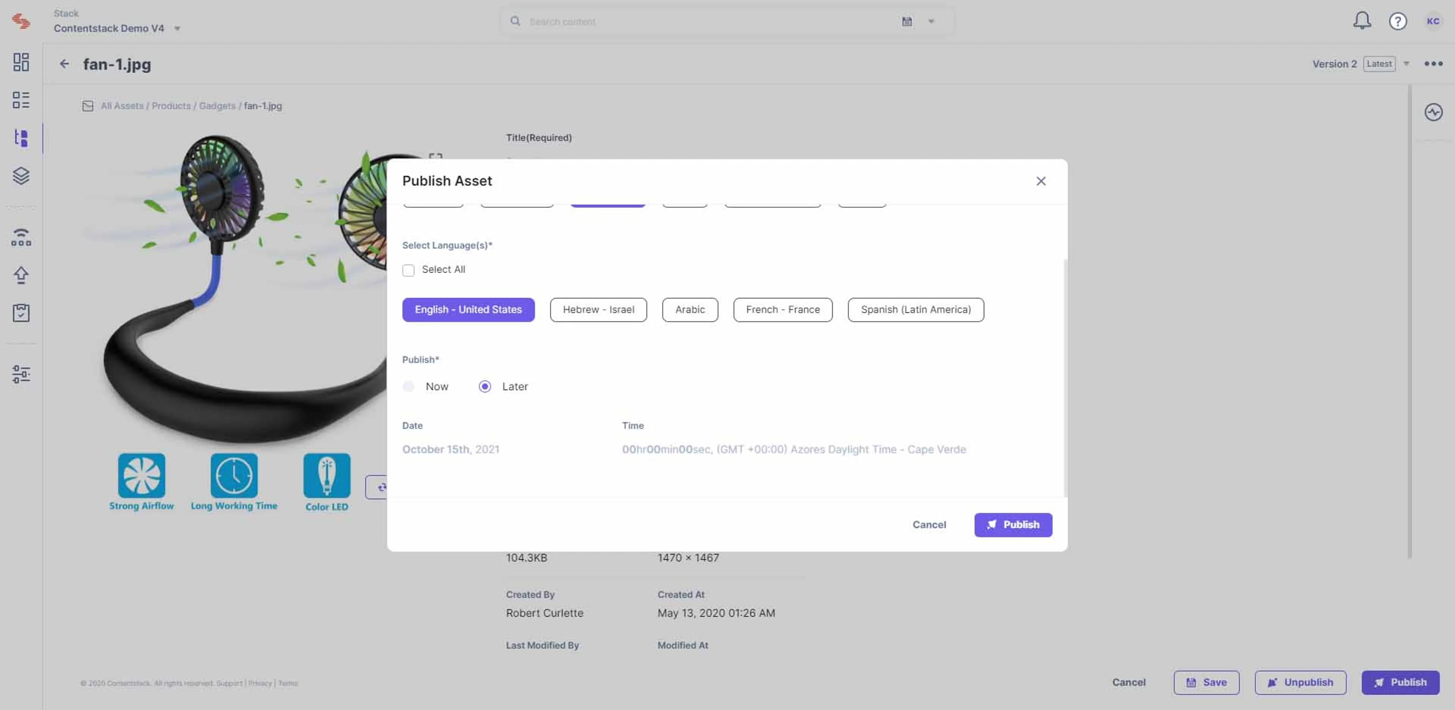Image resolution: width=1455 pixels, height=710 pixels.
Task: Select the Hebrew - Israel language tag
Action: pos(598,310)
